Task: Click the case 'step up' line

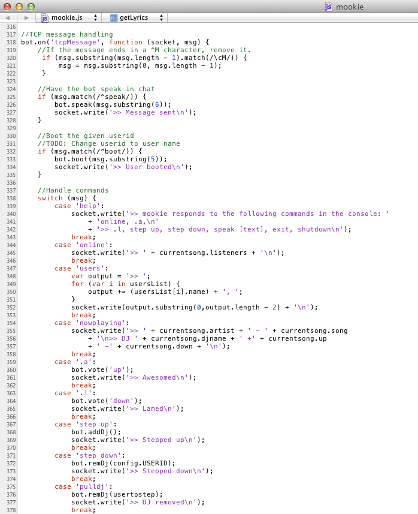Action: click(86, 425)
